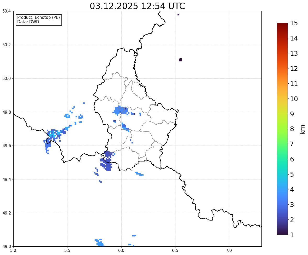
Task: Click the plot title "03.12.2025 12:54 UTC"
Action: tap(137, 6)
